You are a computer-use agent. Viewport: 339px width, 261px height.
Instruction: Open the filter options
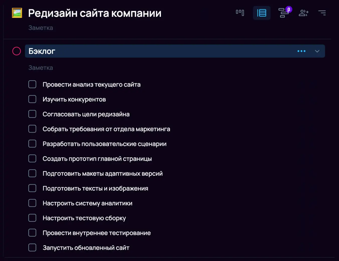pyautogui.click(x=322, y=13)
